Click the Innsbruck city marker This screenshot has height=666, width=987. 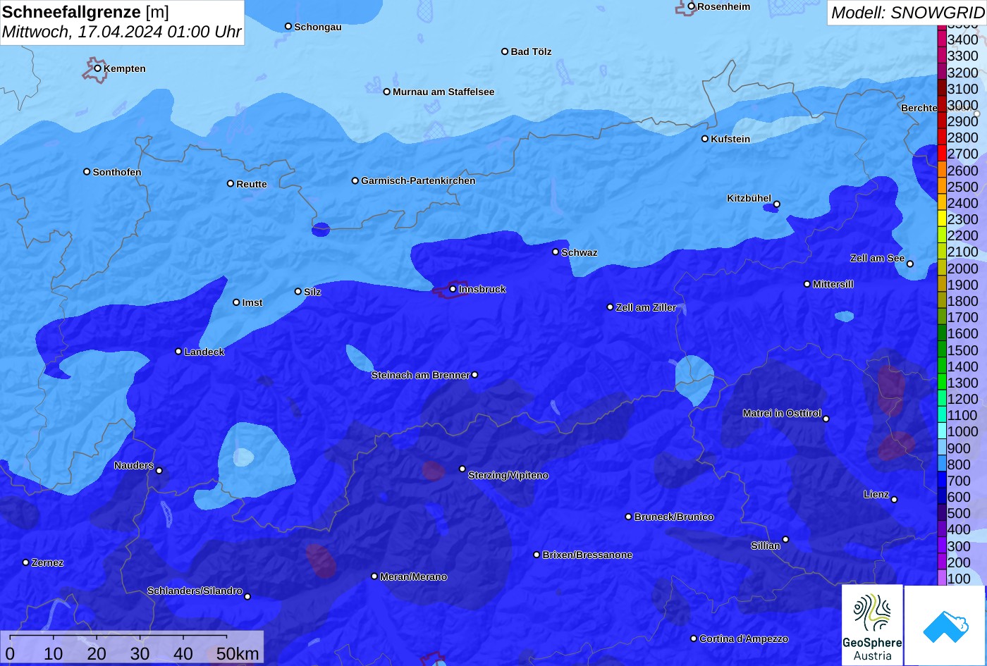click(x=453, y=289)
